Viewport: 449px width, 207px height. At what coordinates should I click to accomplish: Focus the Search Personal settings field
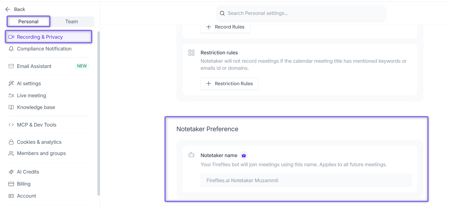click(301, 13)
